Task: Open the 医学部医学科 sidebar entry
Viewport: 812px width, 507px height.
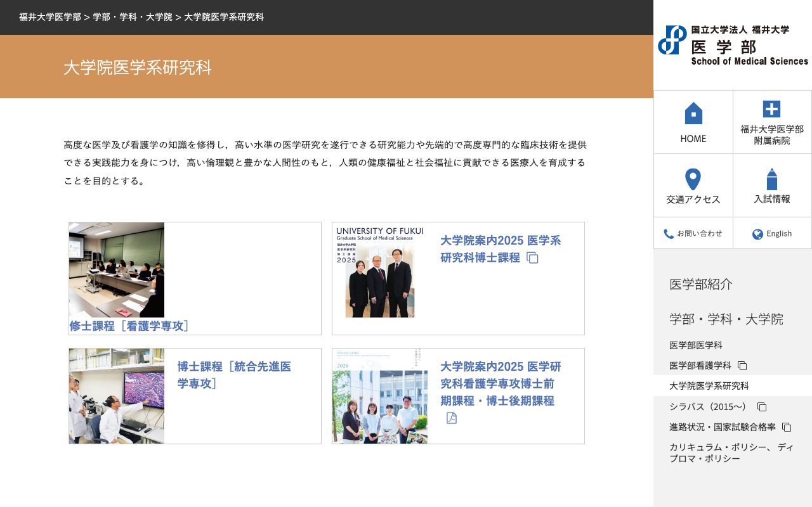Action: 697,345
